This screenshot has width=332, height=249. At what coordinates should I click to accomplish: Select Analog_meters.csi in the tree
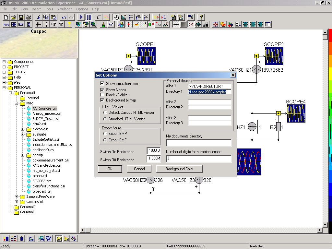(47, 113)
